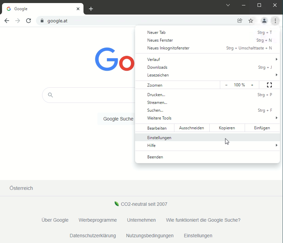Select Drucken... menu entry
Screen dimensions: 283x243
208,95
